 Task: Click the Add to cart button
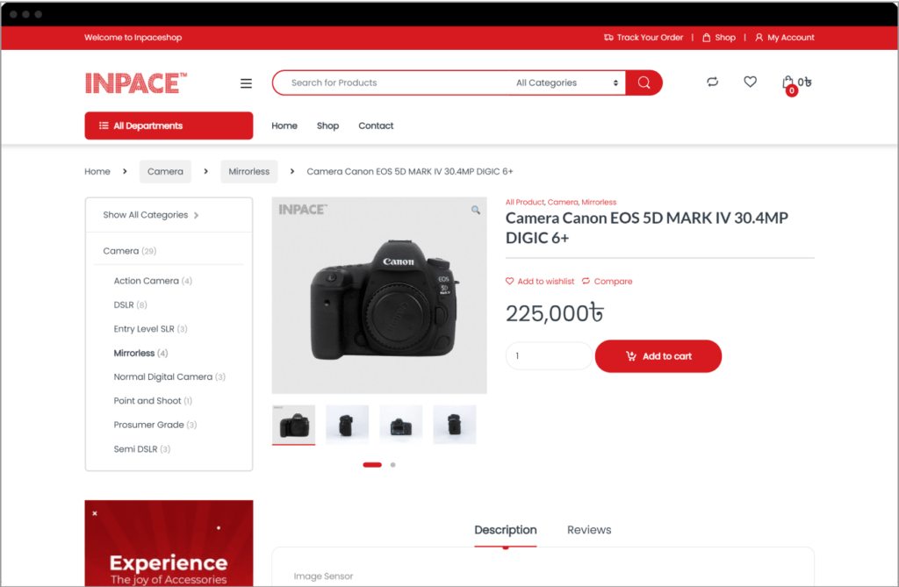click(x=658, y=356)
